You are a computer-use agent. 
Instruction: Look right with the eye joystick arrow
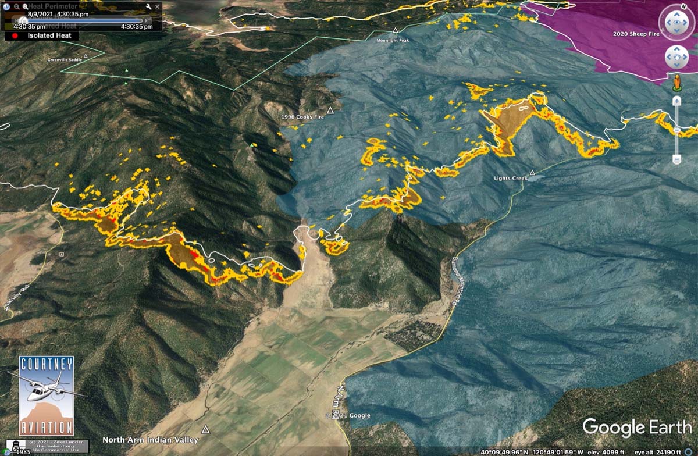tap(686, 22)
